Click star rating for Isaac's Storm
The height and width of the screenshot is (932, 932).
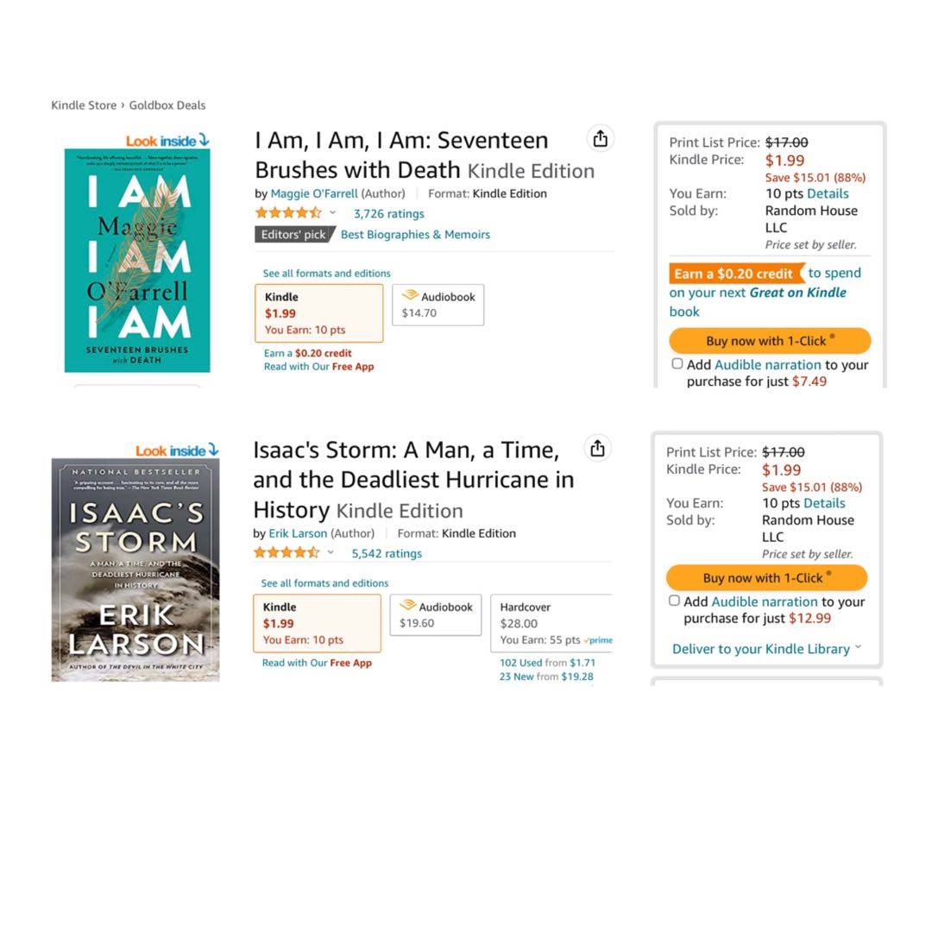tap(287, 552)
